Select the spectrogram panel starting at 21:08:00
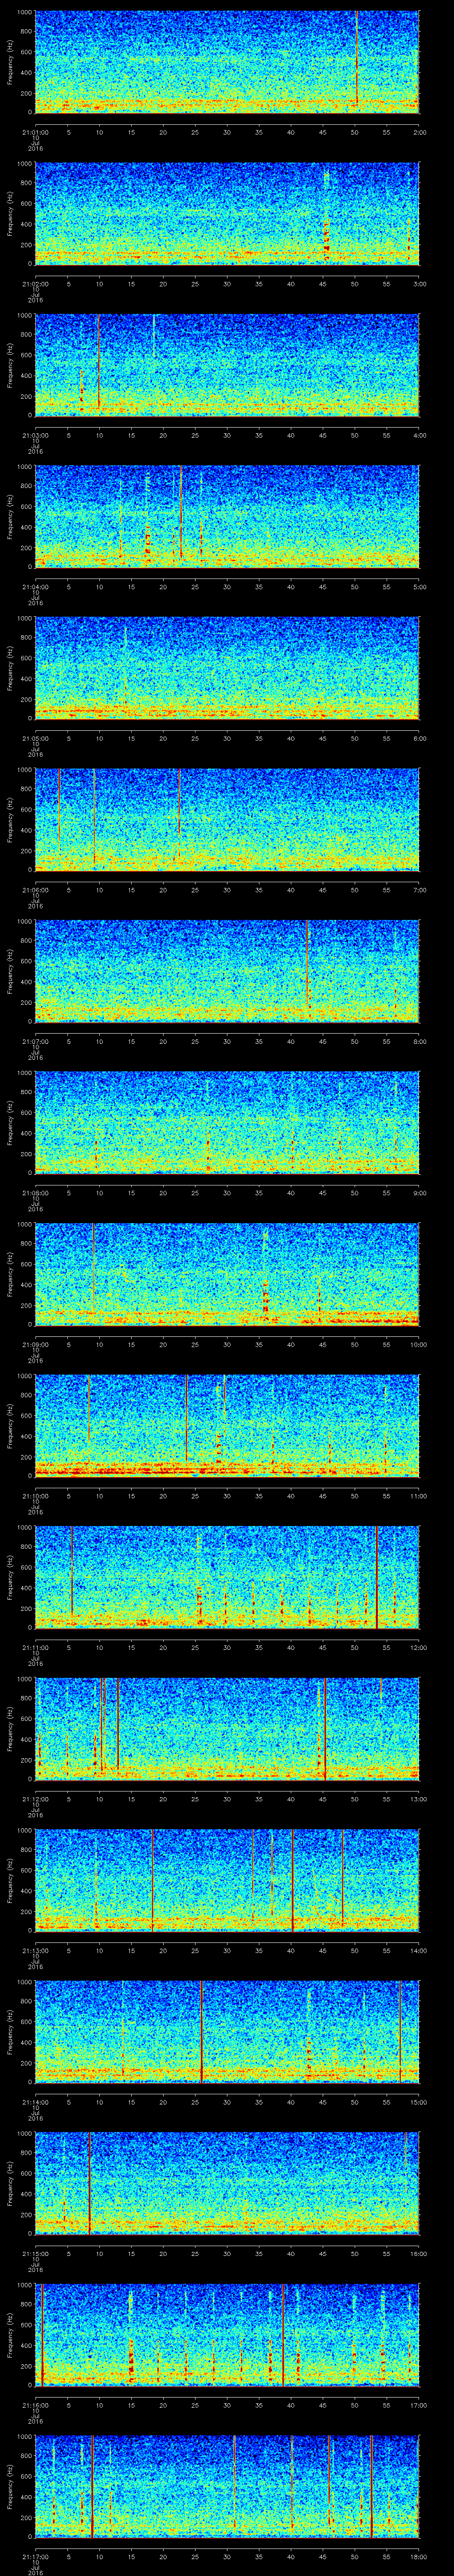This screenshot has width=454, height=2576. [x=227, y=1123]
